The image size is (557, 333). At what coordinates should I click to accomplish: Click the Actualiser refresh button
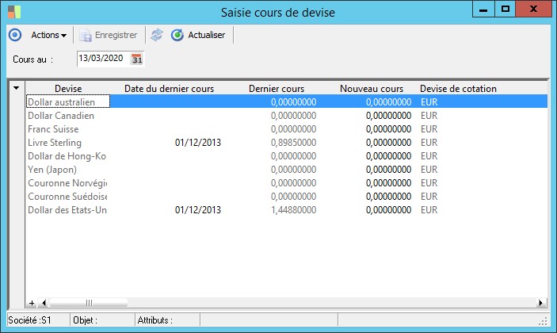198,35
